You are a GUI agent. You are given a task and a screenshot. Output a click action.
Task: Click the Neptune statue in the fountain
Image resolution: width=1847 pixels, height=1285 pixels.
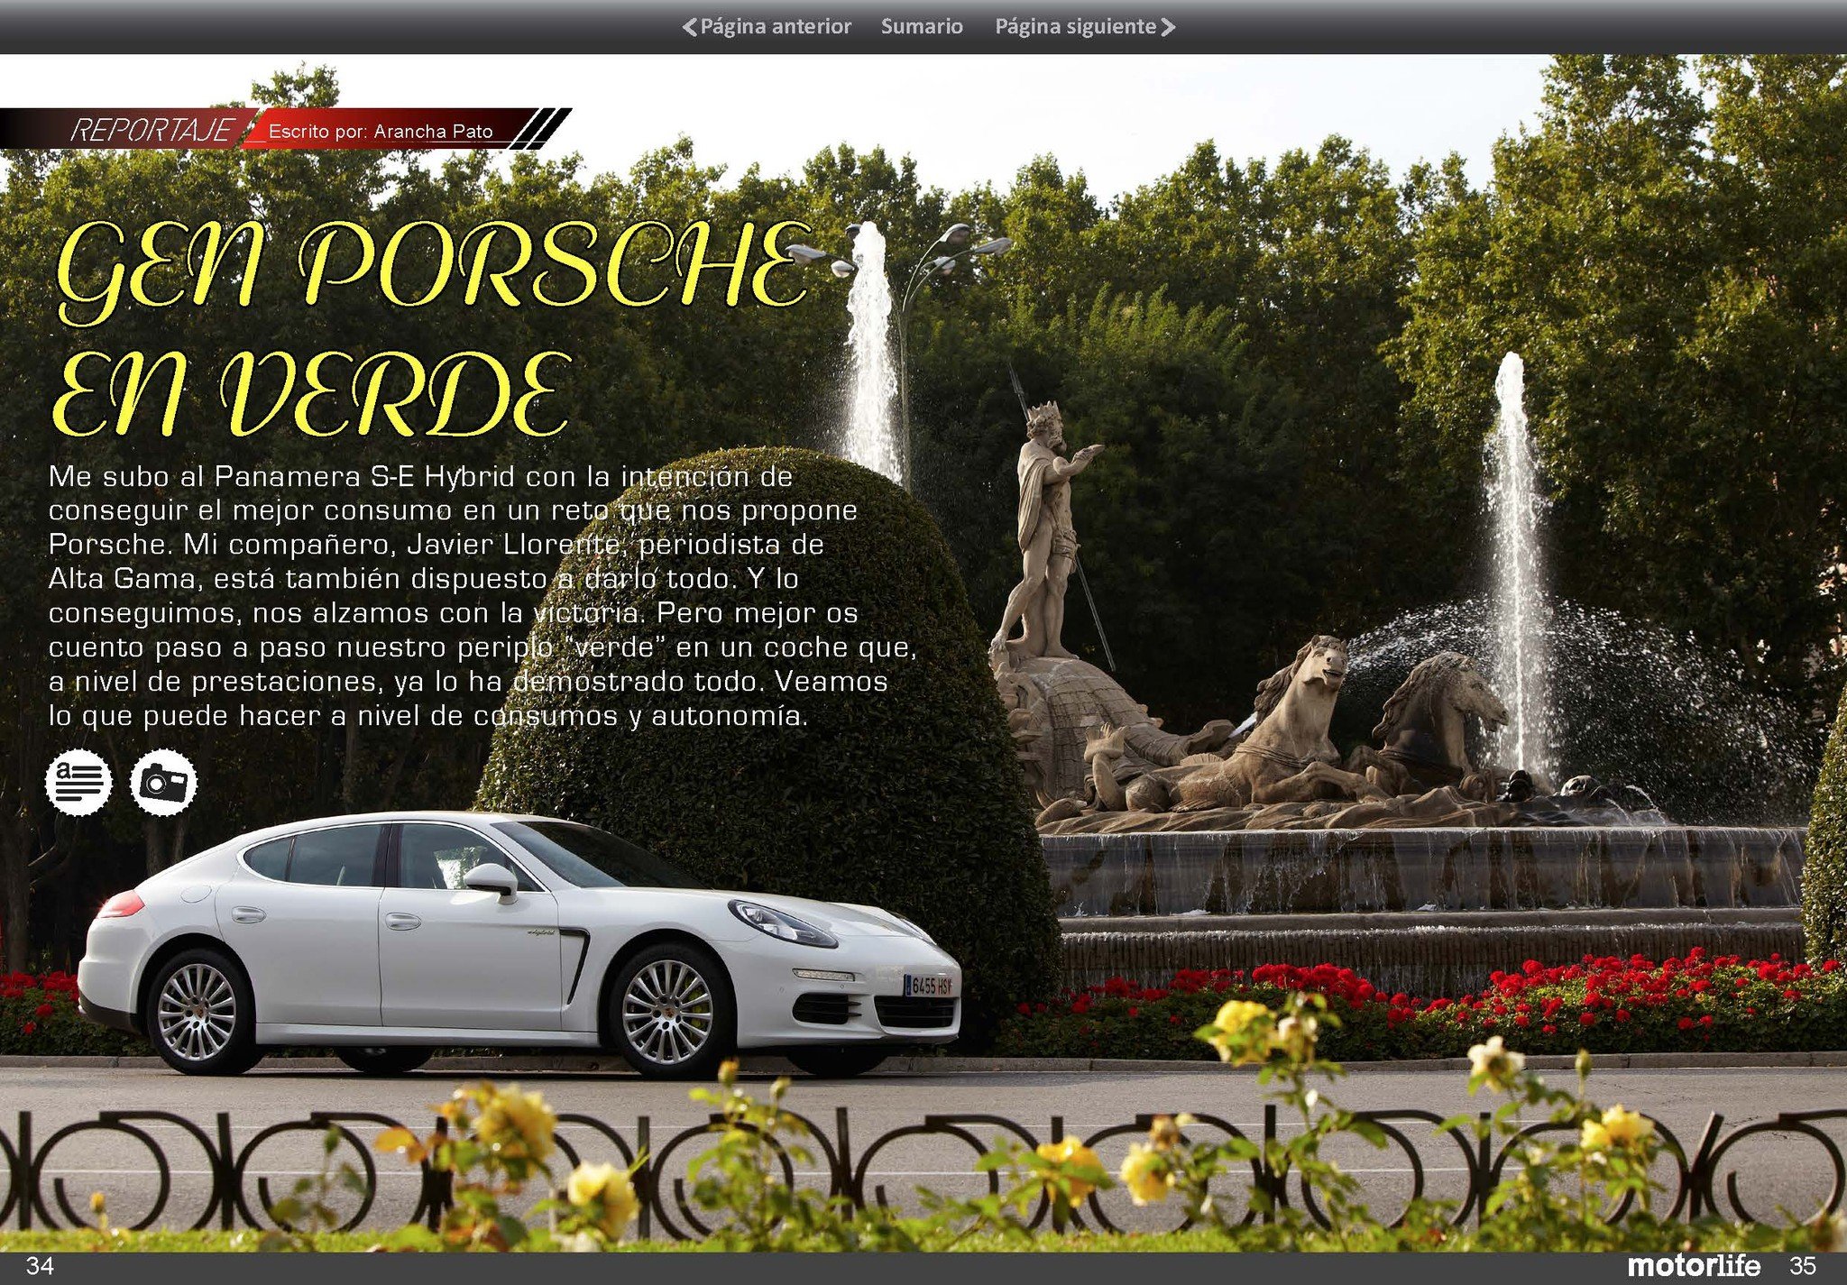click(x=1046, y=532)
